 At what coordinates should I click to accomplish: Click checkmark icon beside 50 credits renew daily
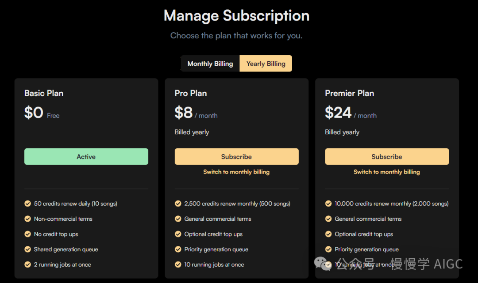(27, 204)
